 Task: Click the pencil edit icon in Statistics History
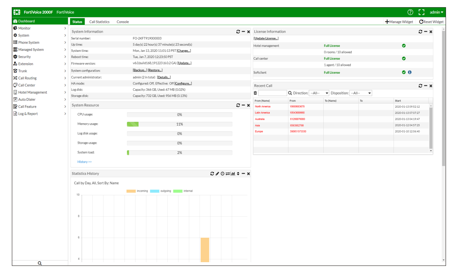click(217, 173)
